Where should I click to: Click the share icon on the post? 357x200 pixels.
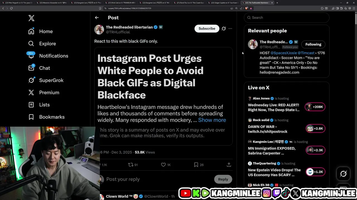pyautogui.click(x=229, y=165)
